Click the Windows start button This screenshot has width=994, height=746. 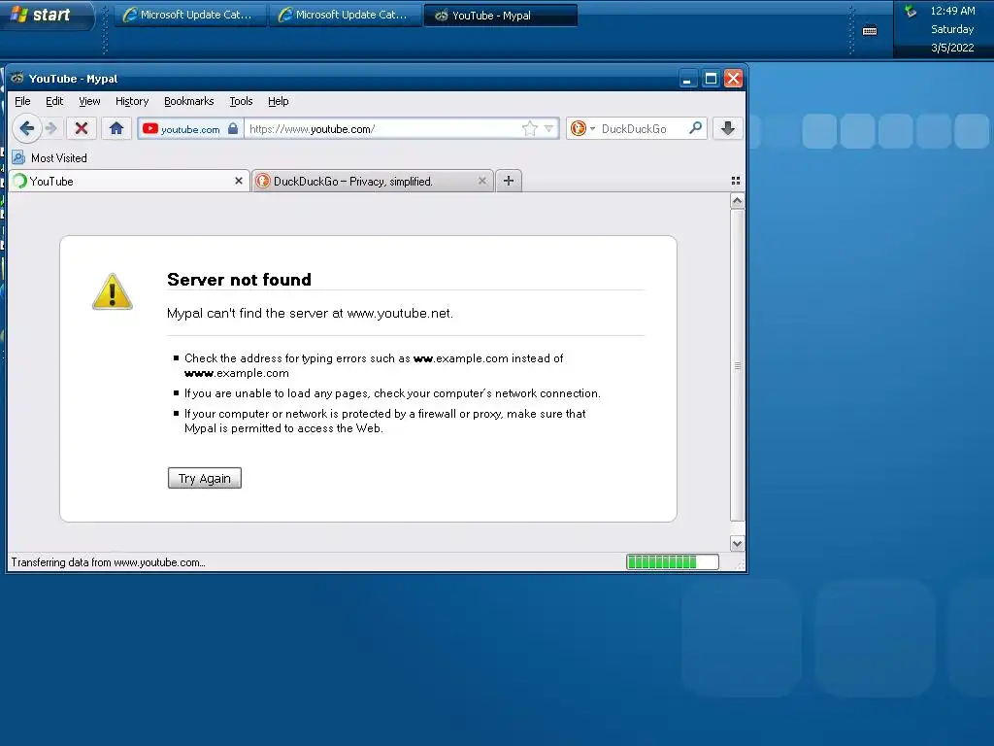[46, 16]
